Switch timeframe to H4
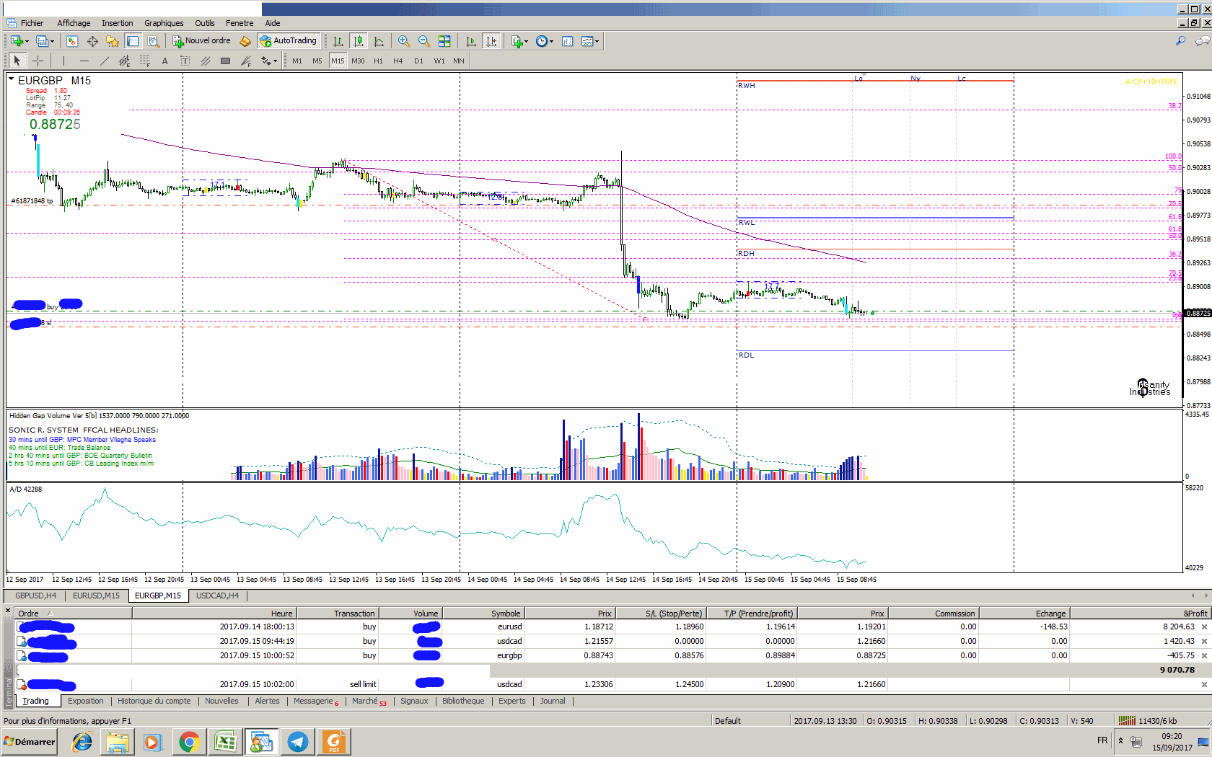This screenshot has height=757, width=1212. (398, 61)
